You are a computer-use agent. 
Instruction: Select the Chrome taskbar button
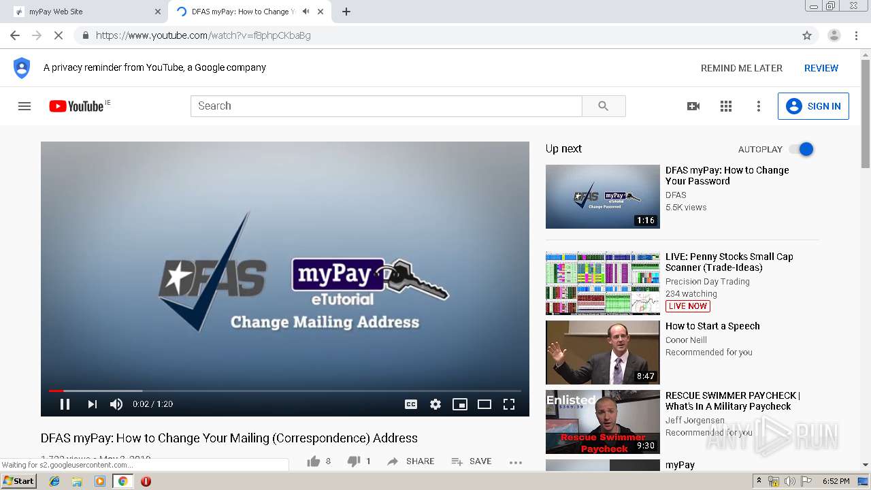122,481
